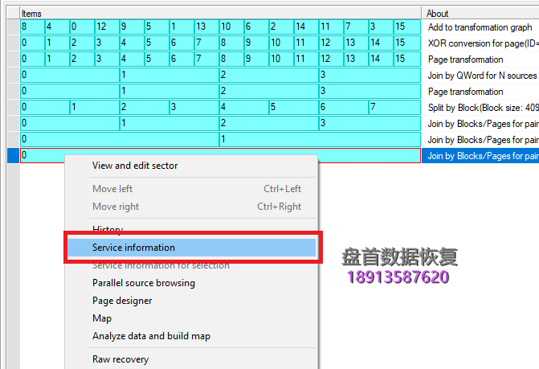Select the XOR conversion for page row

point(480,43)
